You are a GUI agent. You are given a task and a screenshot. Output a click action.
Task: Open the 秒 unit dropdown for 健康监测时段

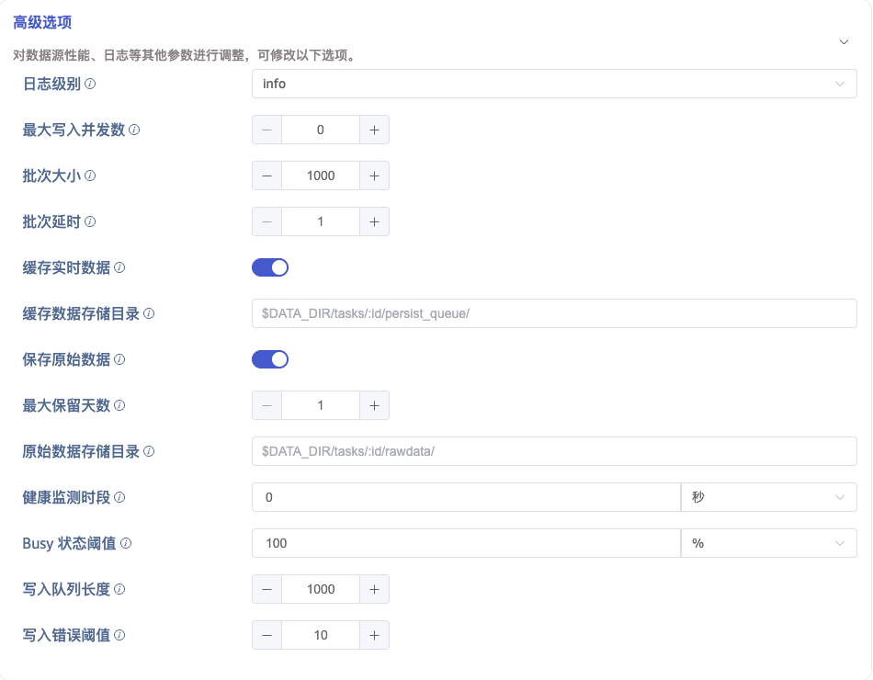767,497
